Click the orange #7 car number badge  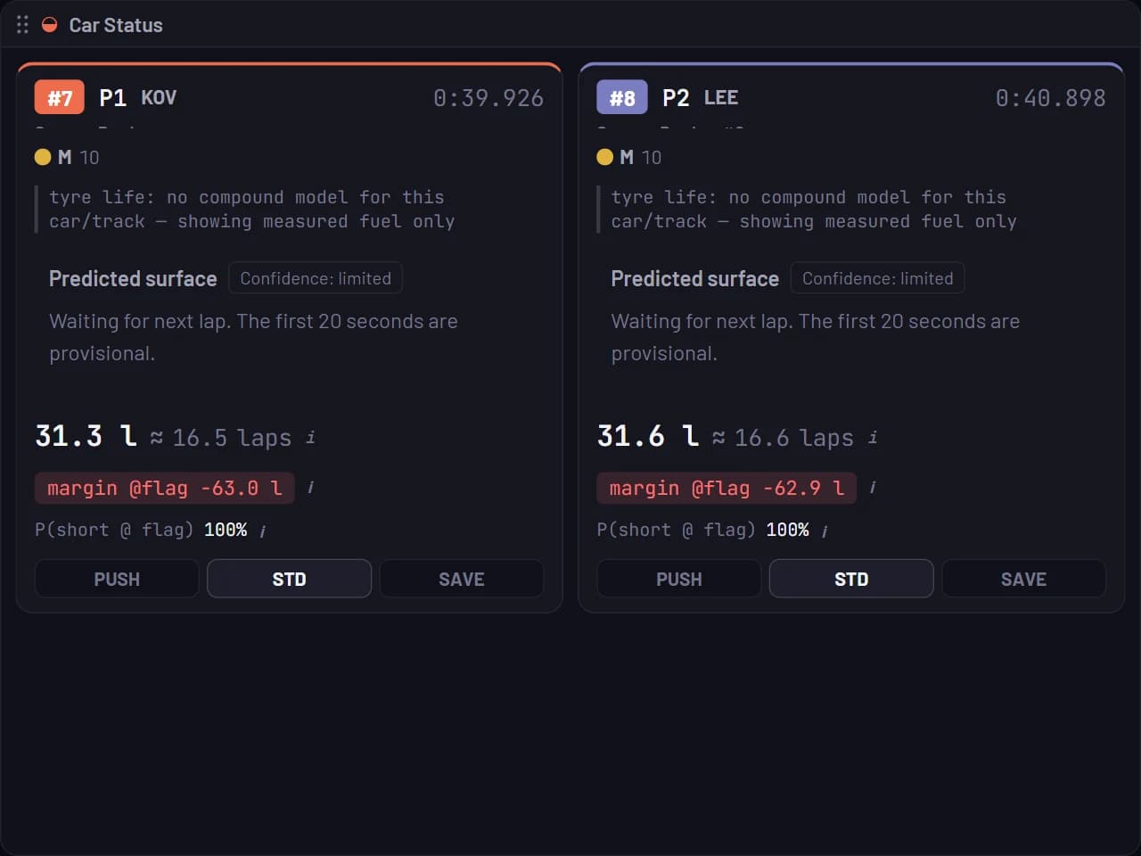click(60, 97)
